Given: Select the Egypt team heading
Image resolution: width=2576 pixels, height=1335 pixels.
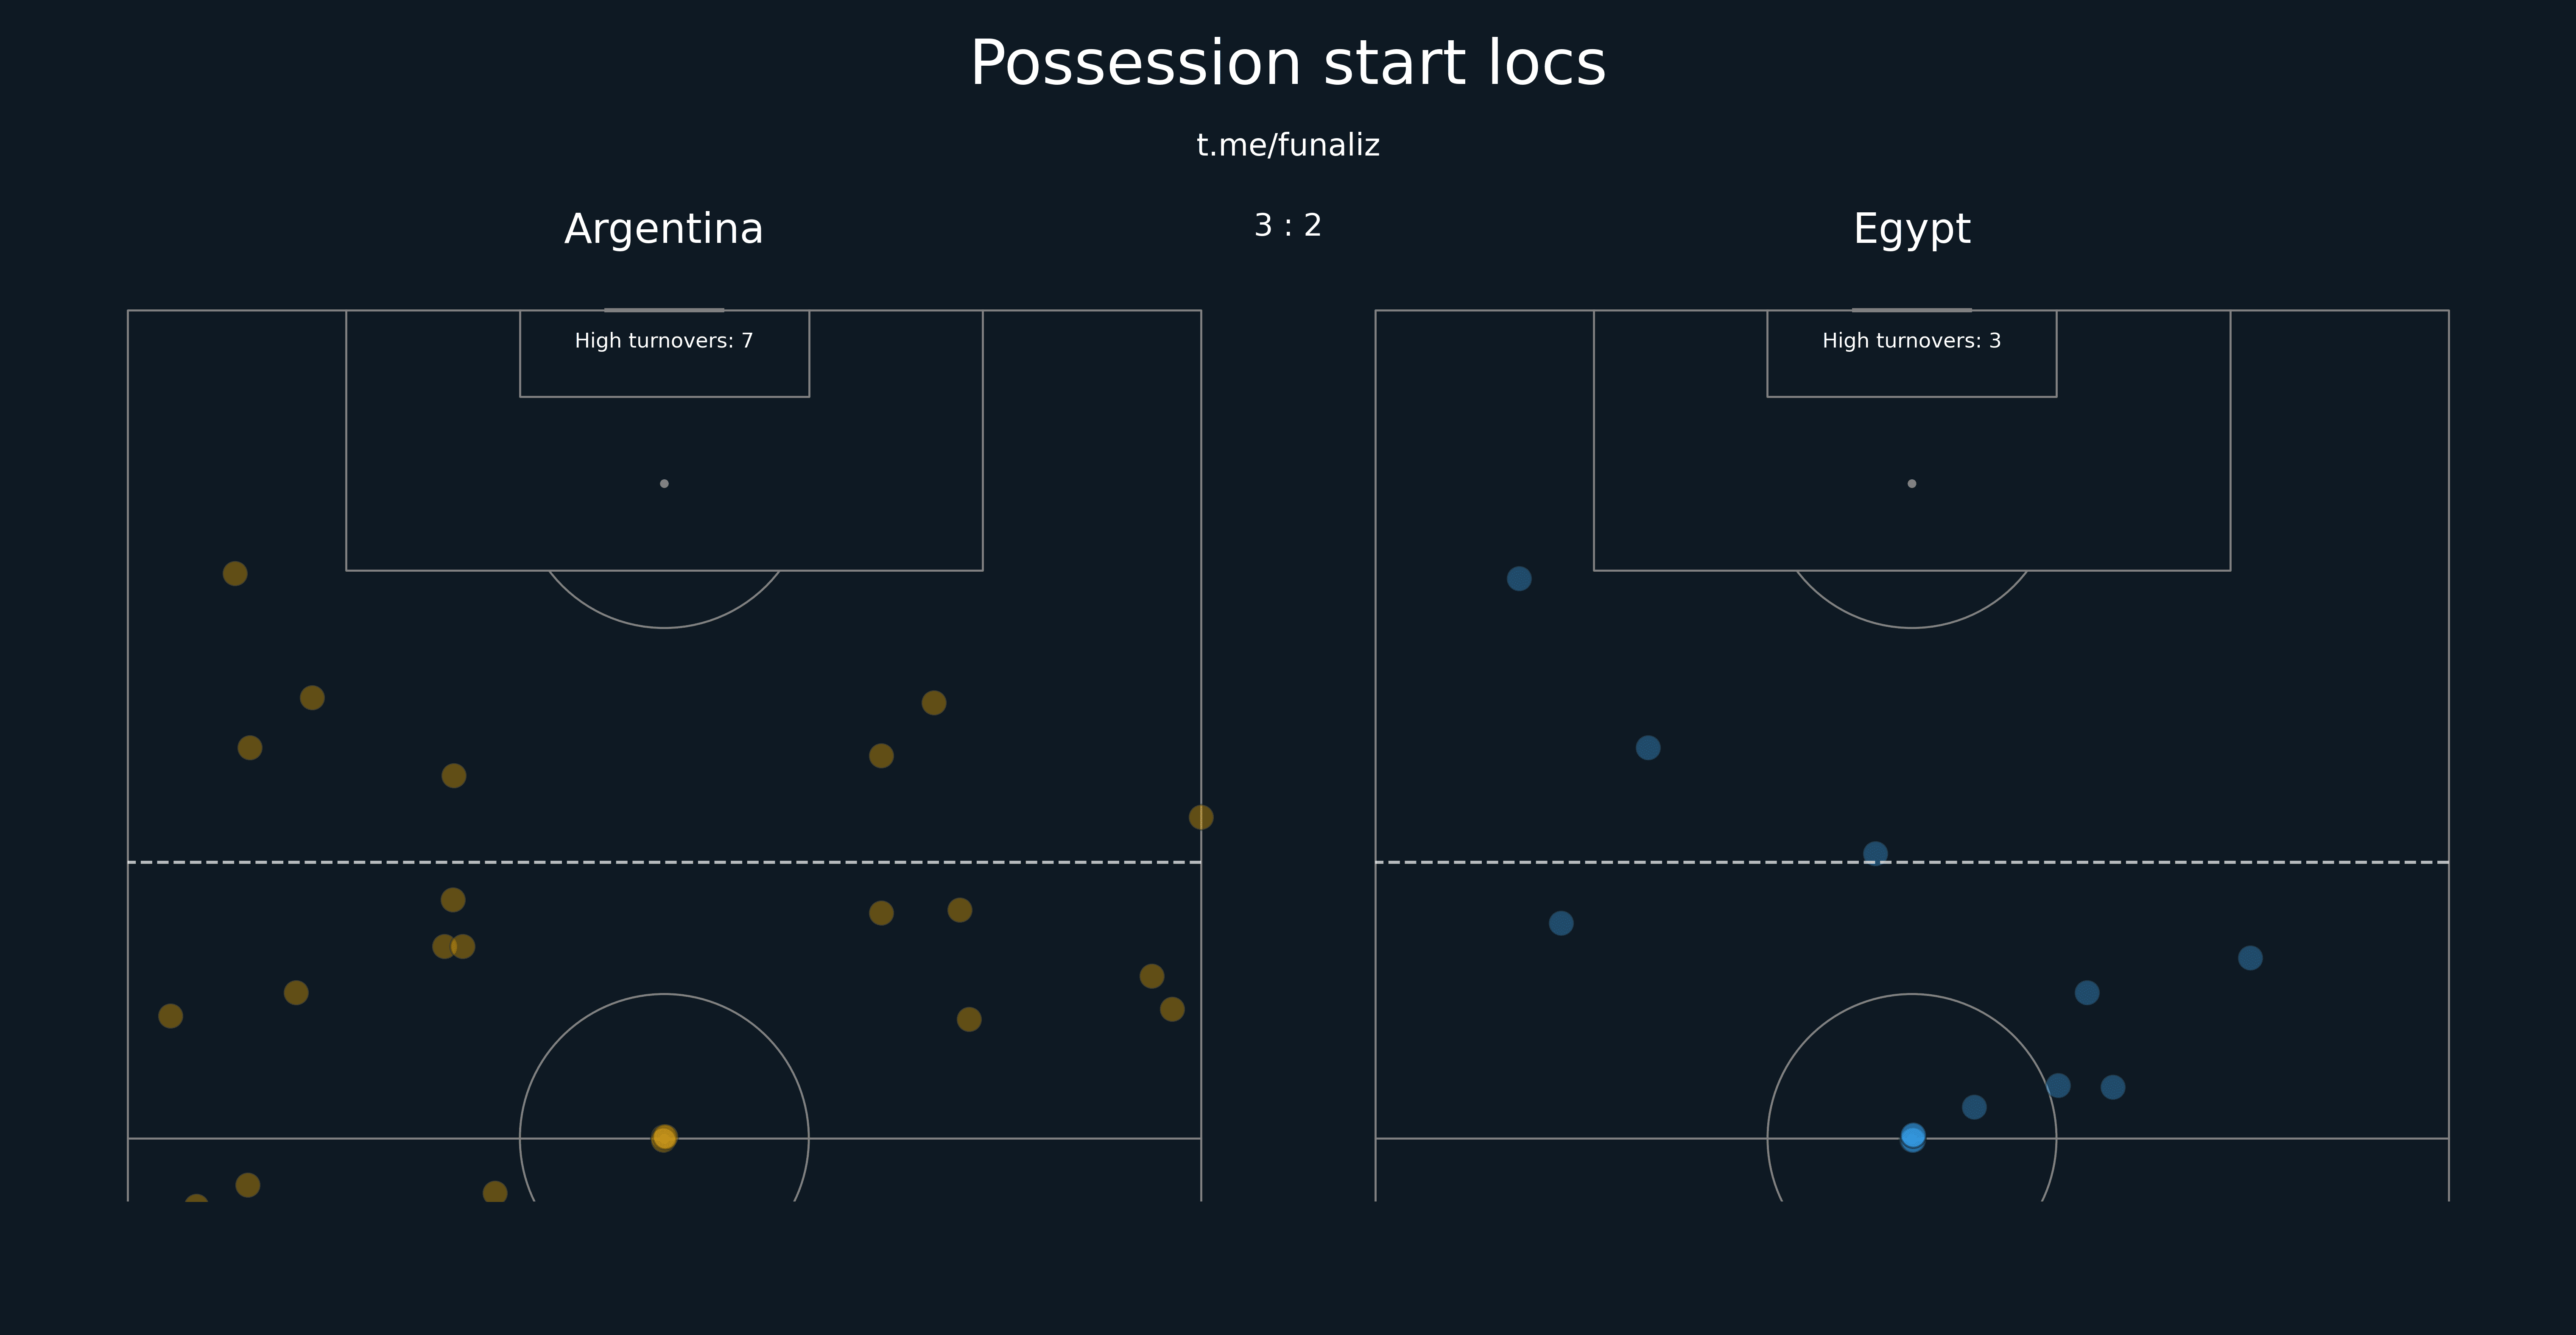Looking at the screenshot, I should [1912, 230].
